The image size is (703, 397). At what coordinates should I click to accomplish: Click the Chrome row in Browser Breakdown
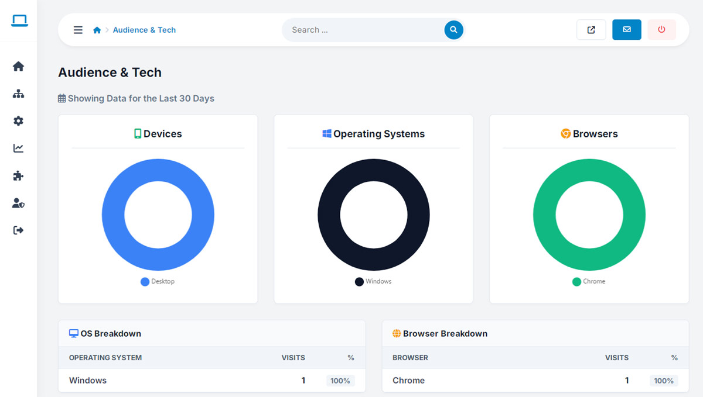(535, 381)
